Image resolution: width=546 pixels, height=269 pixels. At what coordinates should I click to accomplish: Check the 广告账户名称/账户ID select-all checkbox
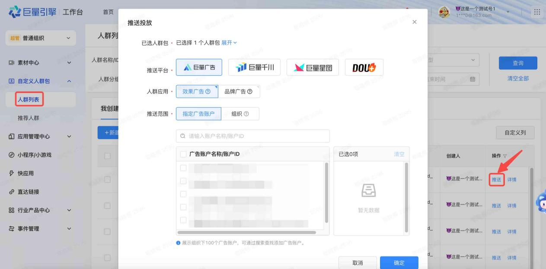[x=183, y=154]
